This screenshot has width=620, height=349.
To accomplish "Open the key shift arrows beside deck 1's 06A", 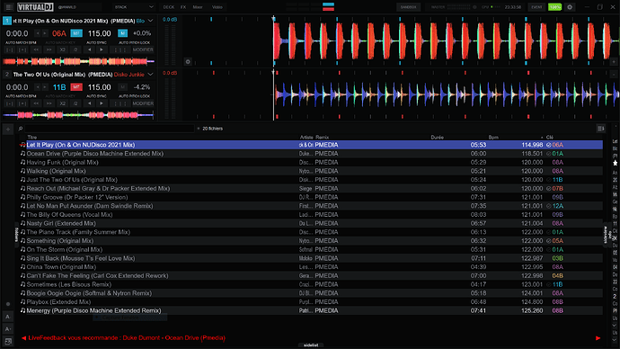I will (41, 33).
